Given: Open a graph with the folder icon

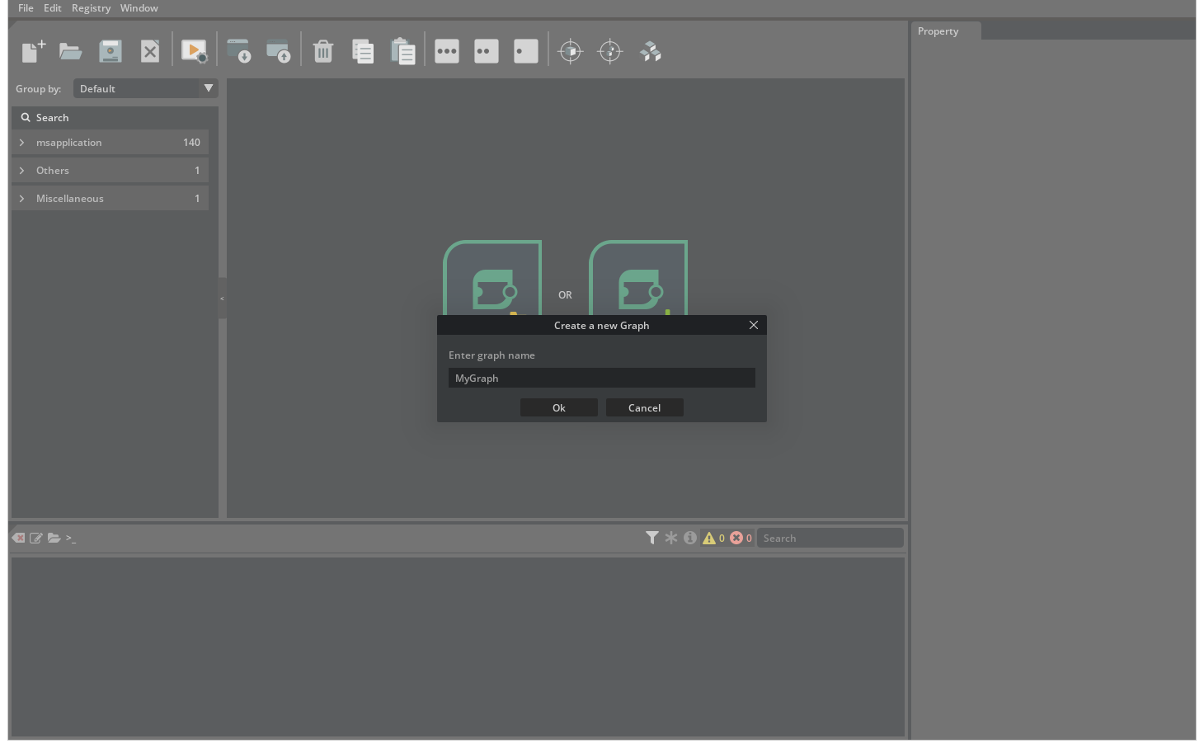Looking at the screenshot, I should point(71,51).
